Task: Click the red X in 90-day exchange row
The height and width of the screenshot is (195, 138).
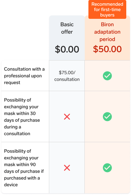Action: tap(67, 168)
